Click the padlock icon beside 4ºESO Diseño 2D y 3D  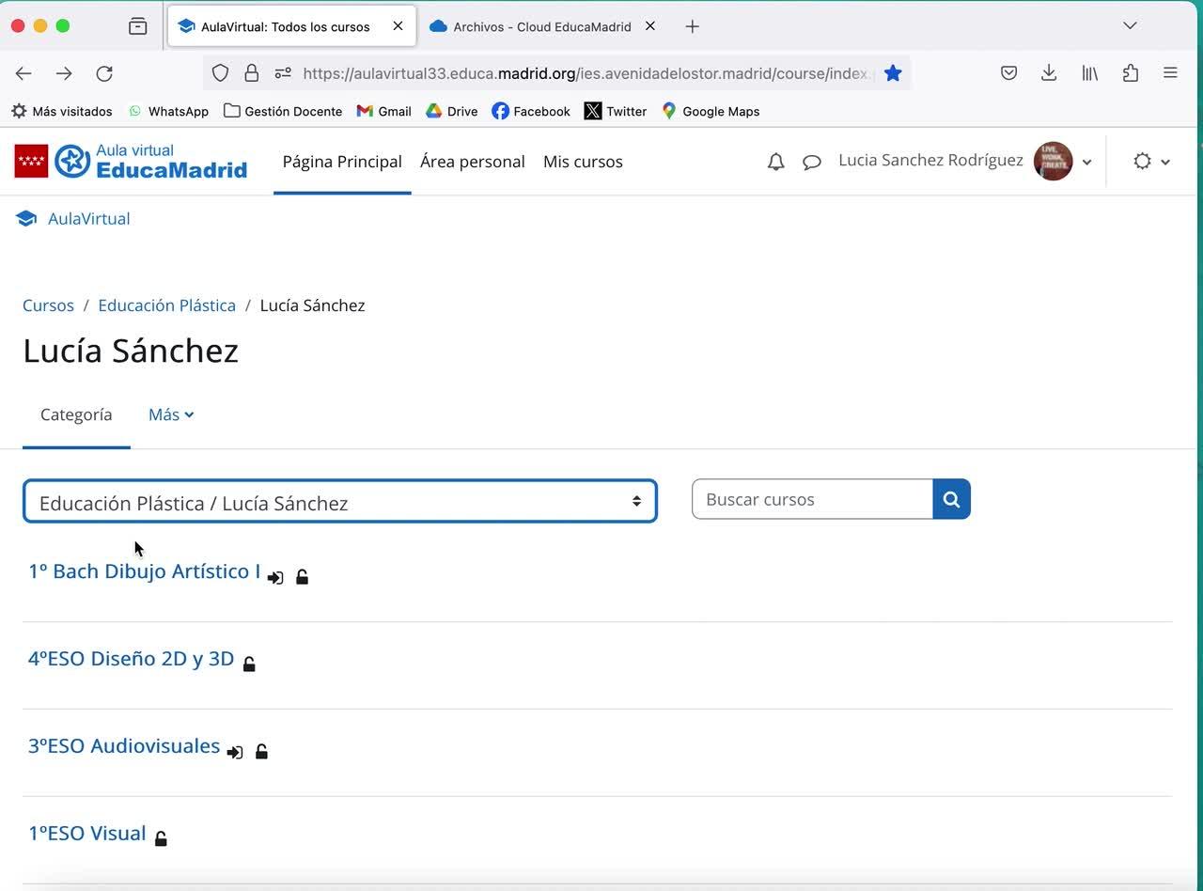tap(249, 664)
